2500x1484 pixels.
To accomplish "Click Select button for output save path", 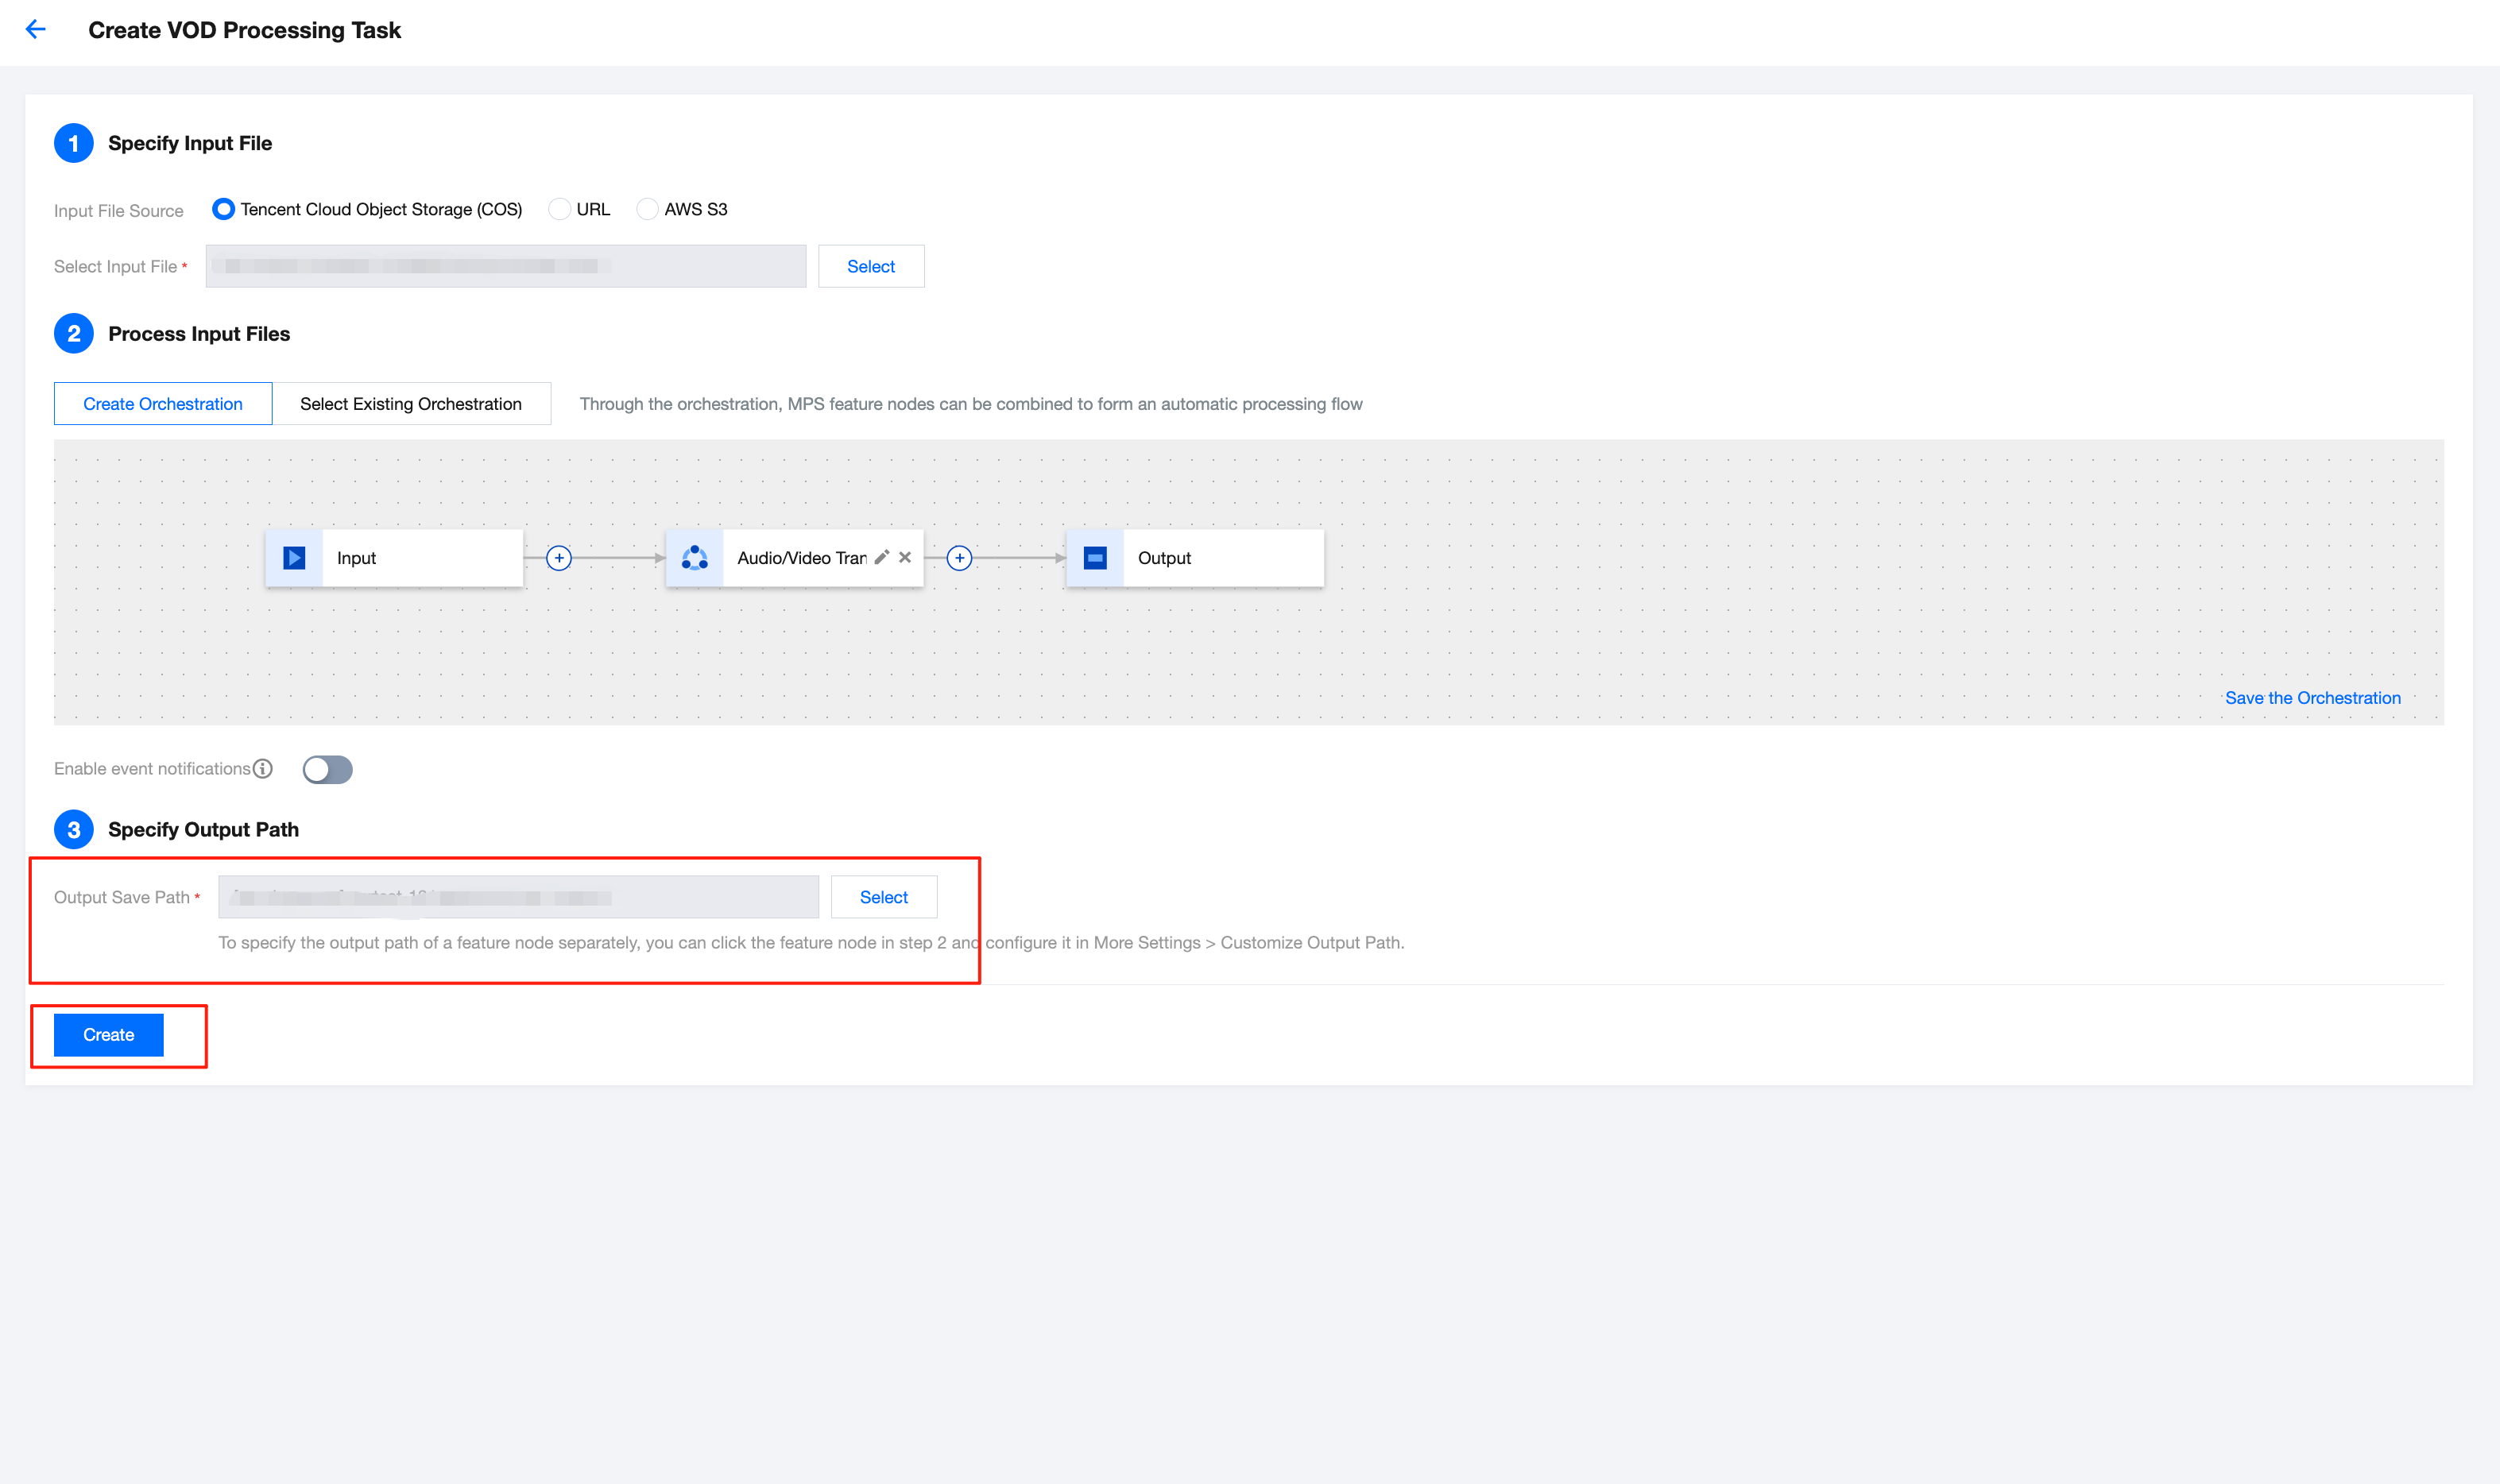I will [x=883, y=897].
